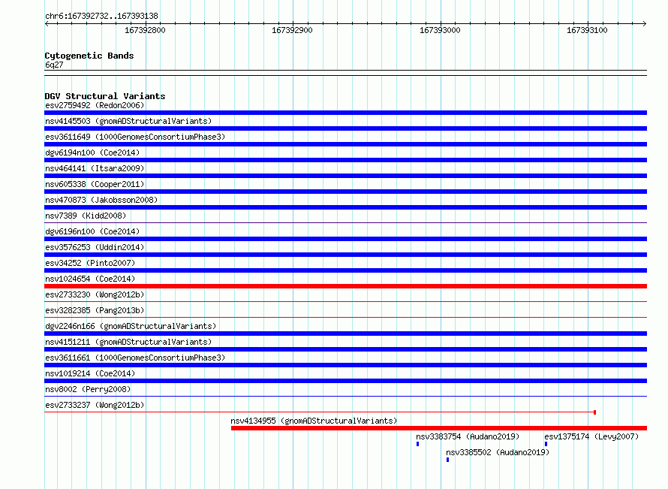Click the nsv3385502 (Audano2019) label
Screen dimensions: 668x489
[x=498, y=452]
